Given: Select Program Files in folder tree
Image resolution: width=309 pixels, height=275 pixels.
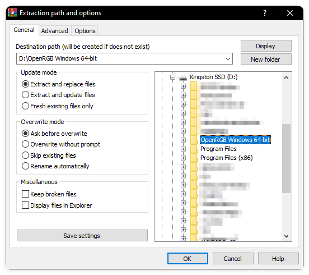Looking at the screenshot, I should pos(218,149).
